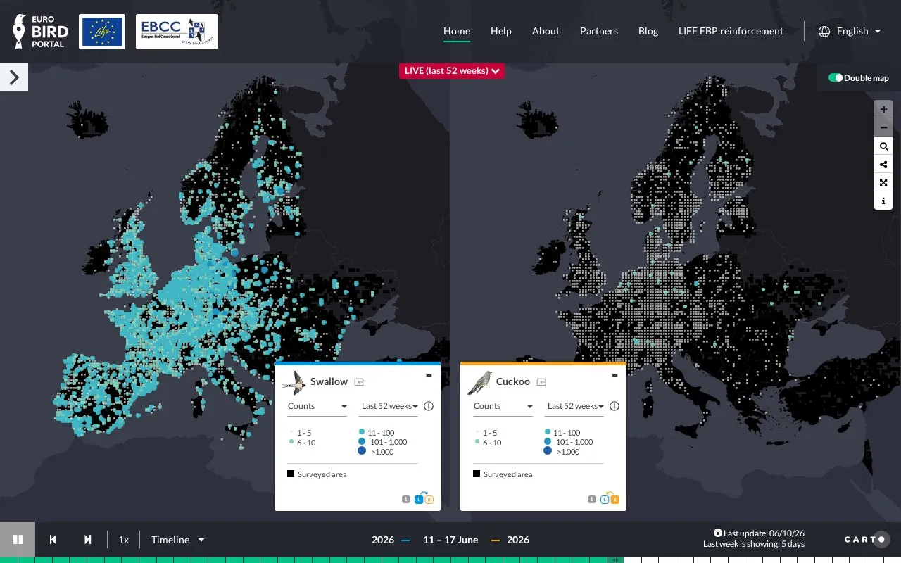Click Last week is showing: 5 days
901x563 pixels.
tap(754, 544)
